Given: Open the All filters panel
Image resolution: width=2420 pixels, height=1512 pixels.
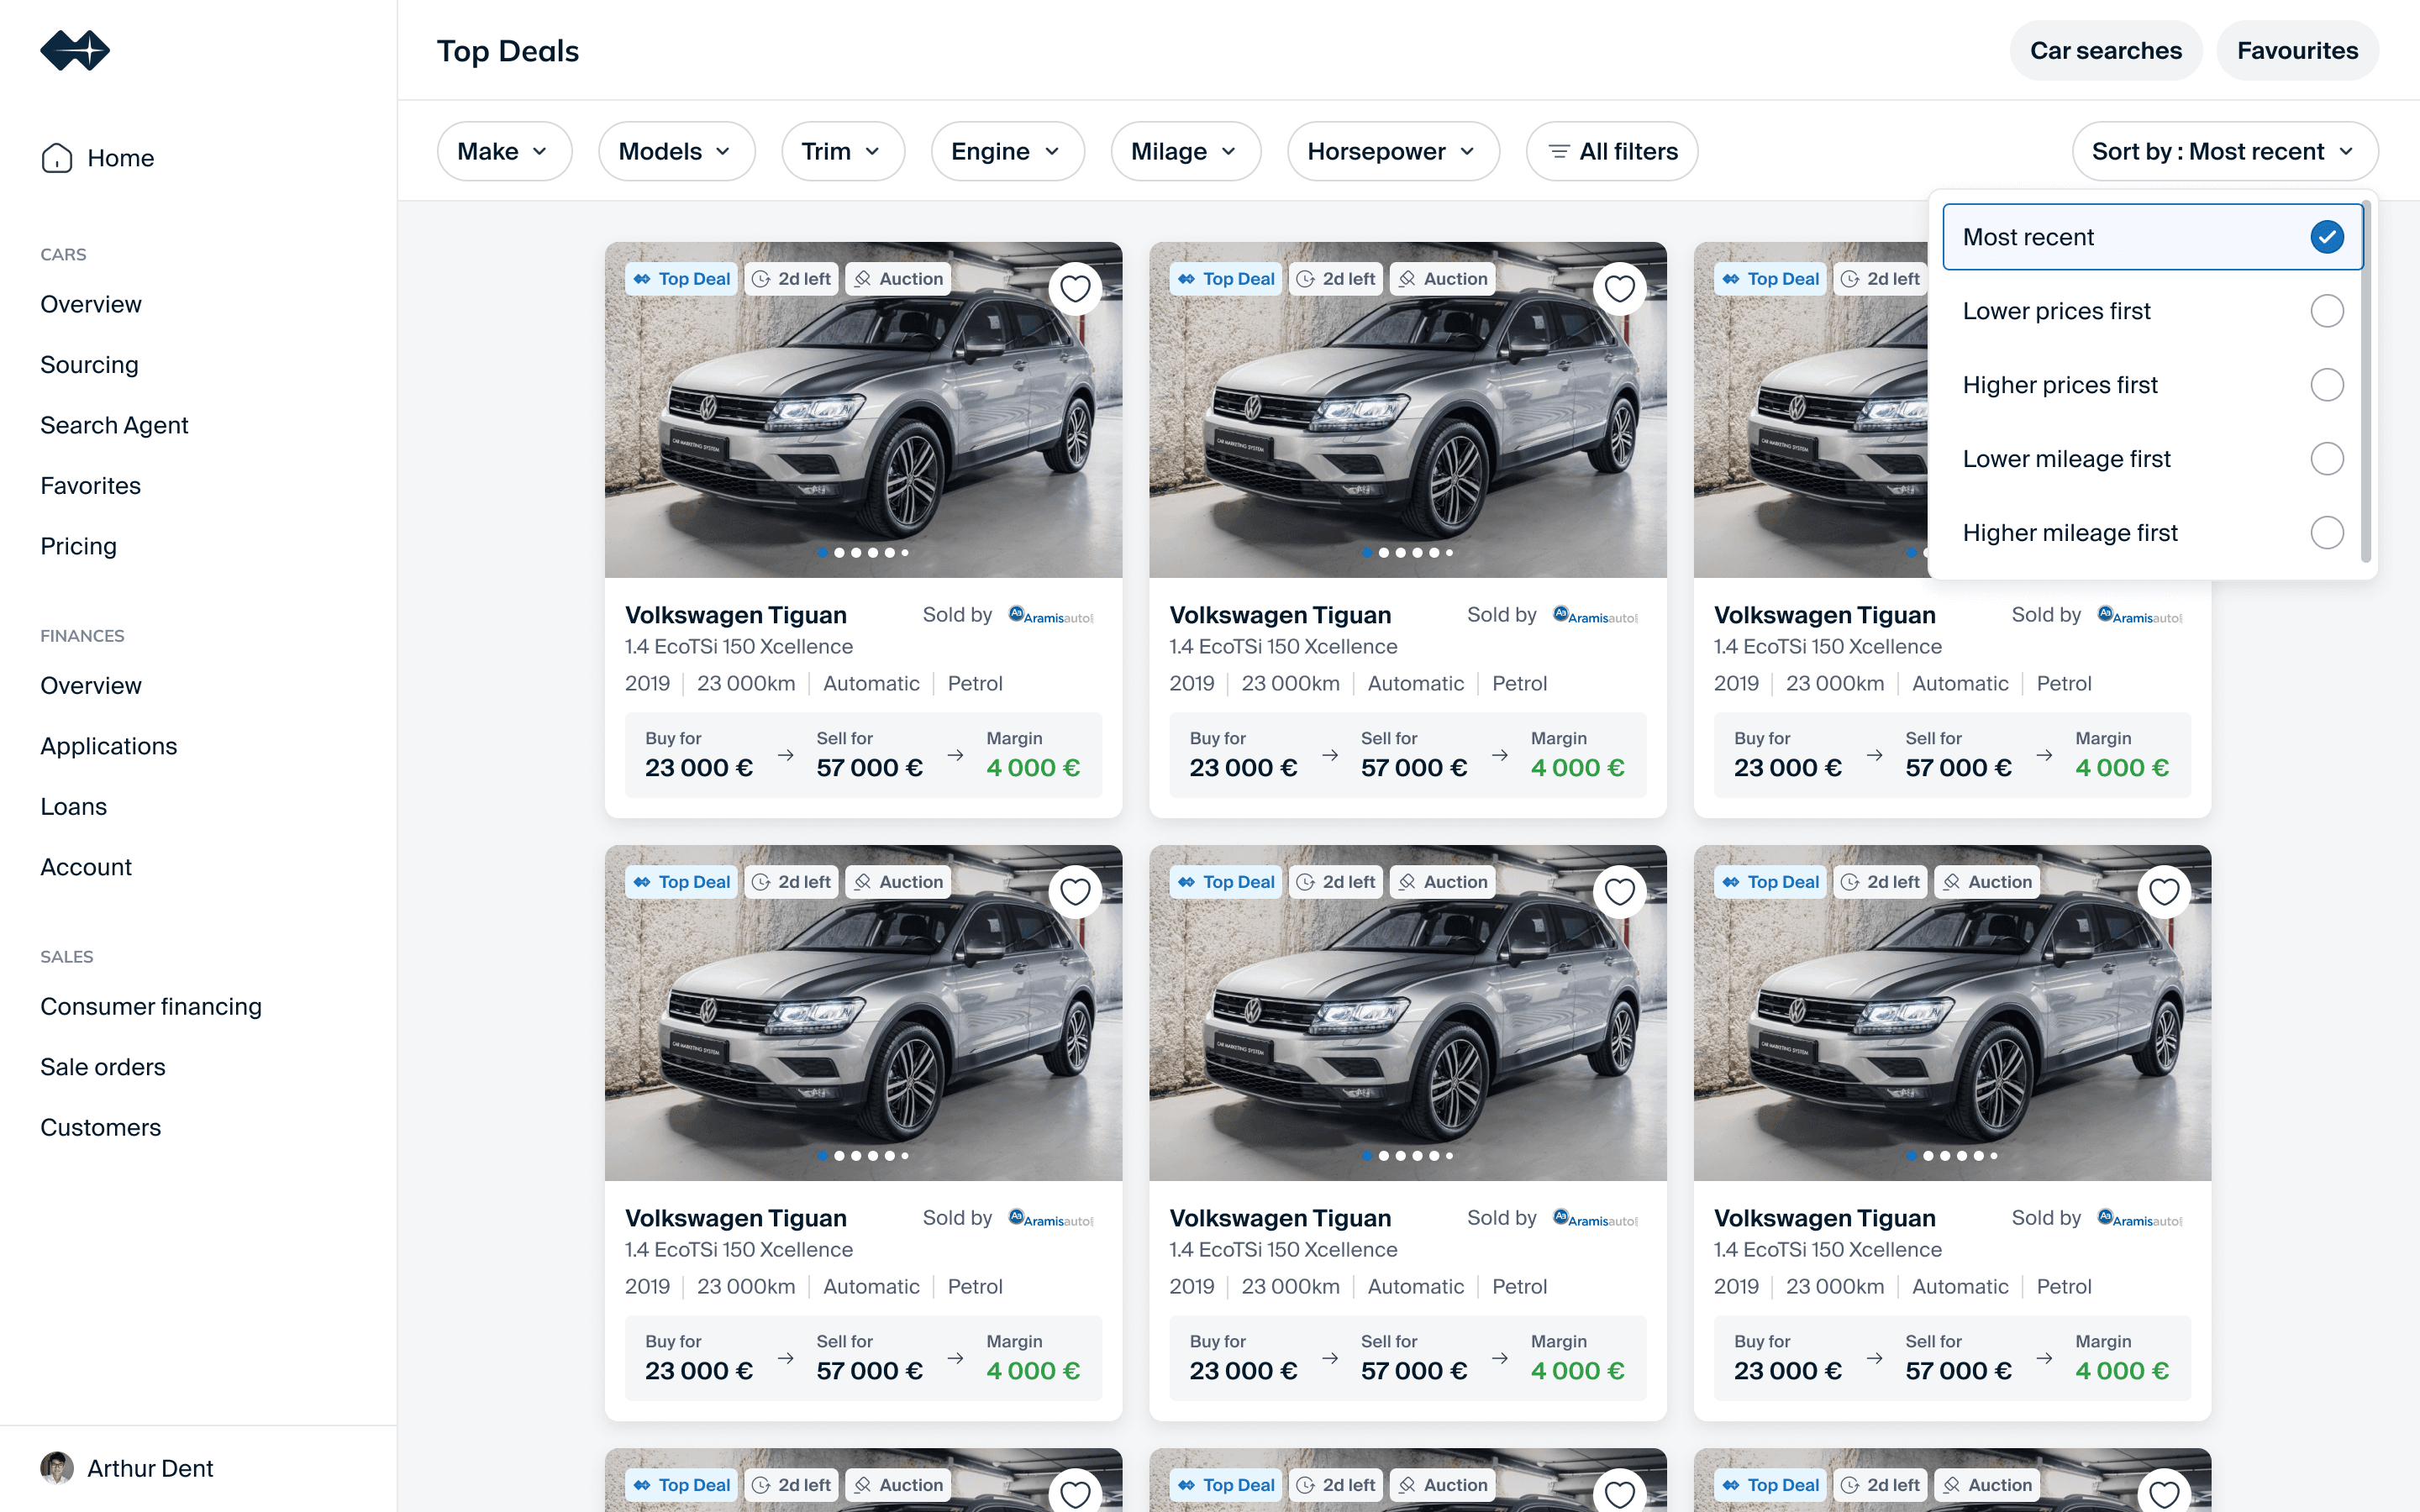Looking at the screenshot, I should pos(1612,151).
